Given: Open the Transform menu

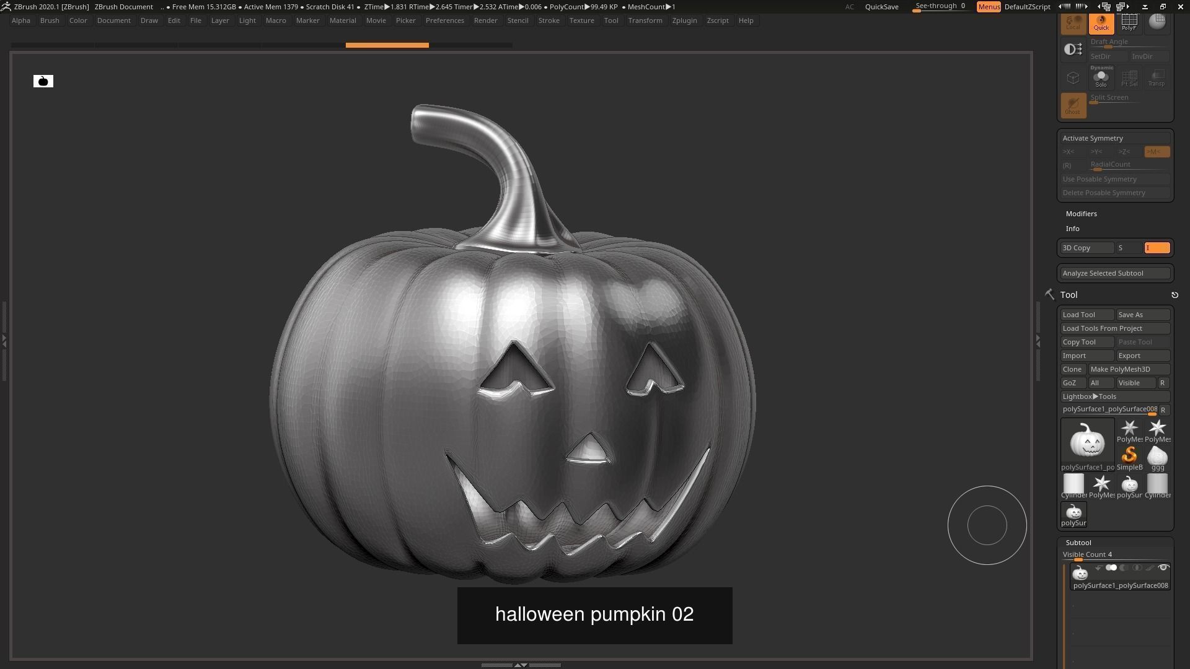Looking at the screenshot, I should coord(645,20).
